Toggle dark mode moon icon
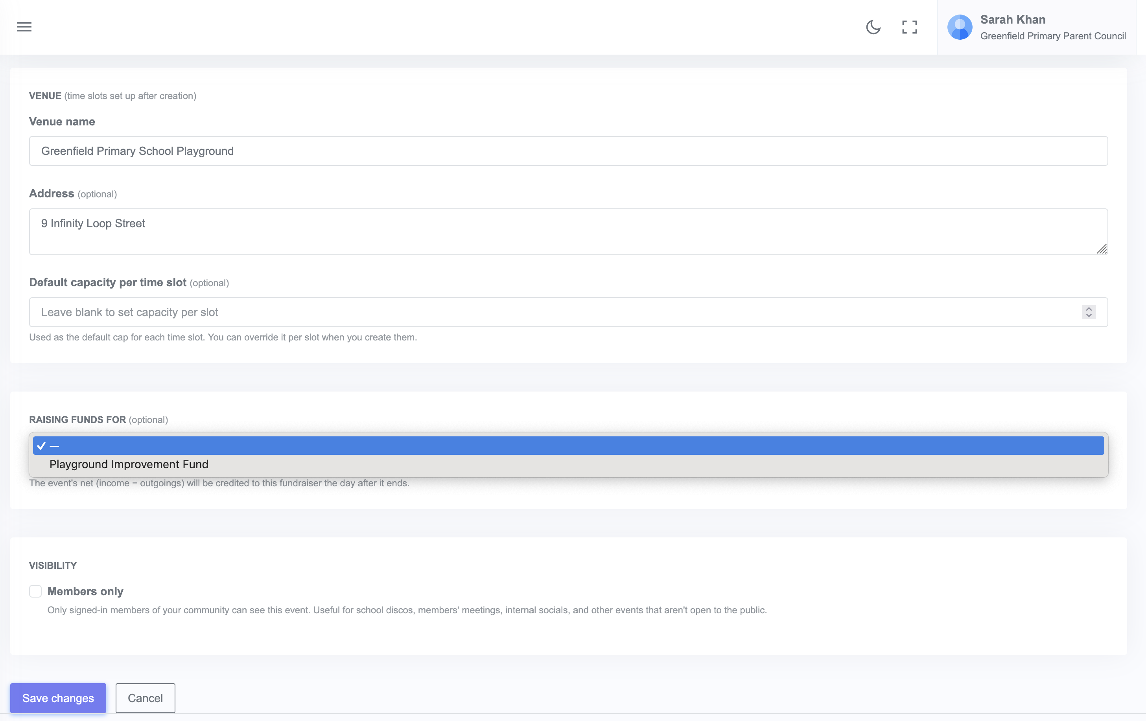1146x721 pixels. [x=873, y=27]
